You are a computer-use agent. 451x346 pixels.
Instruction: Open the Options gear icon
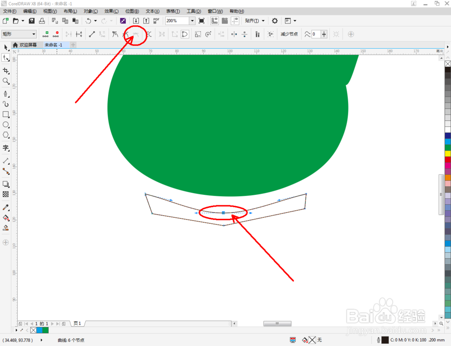[x=275, y=21]
